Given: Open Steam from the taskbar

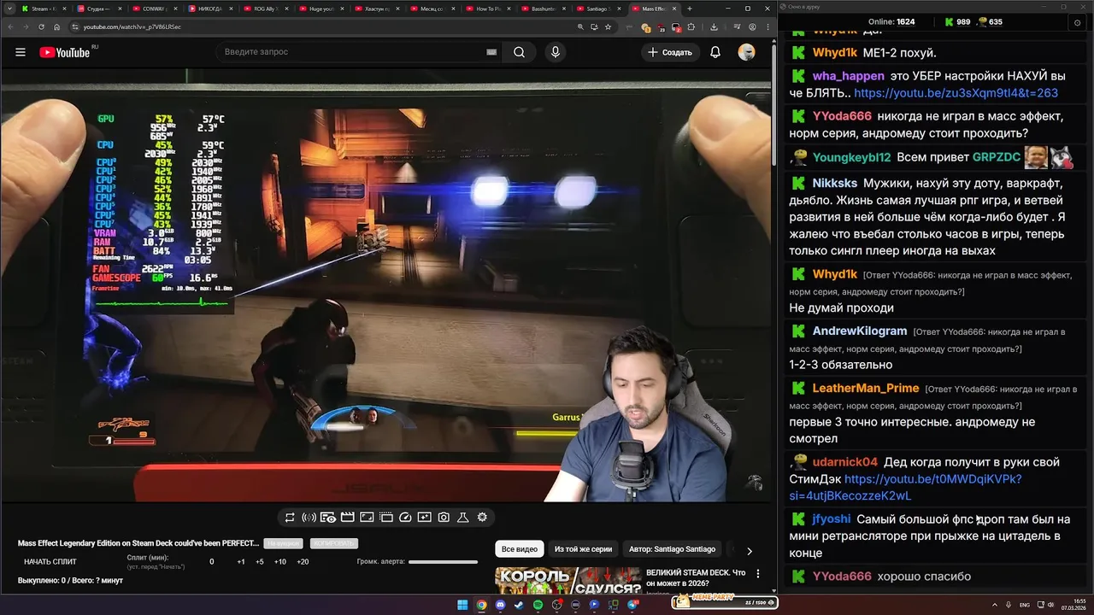Looking at the screenshot, I should click(x=519, y=605).
